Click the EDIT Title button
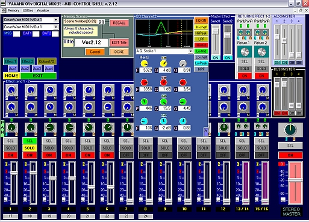 tap(119, 43)
